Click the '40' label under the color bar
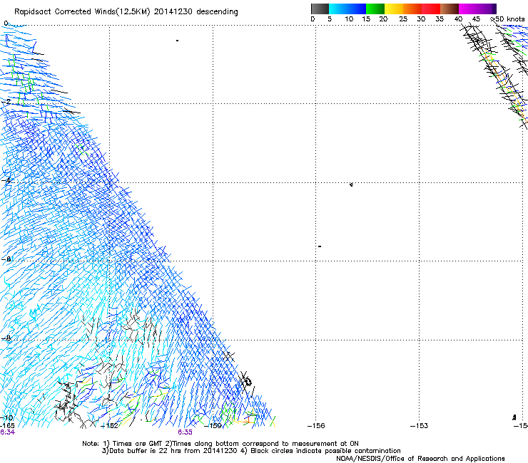The height and width of the screenshot is (463, 528). tap(458, 19)
